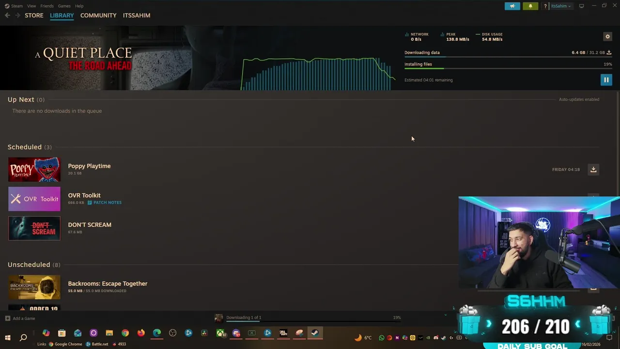The image size is (620, 349).
Task: Click the download throughput graph
Action: pyautogui.click(x=318, y=74)
